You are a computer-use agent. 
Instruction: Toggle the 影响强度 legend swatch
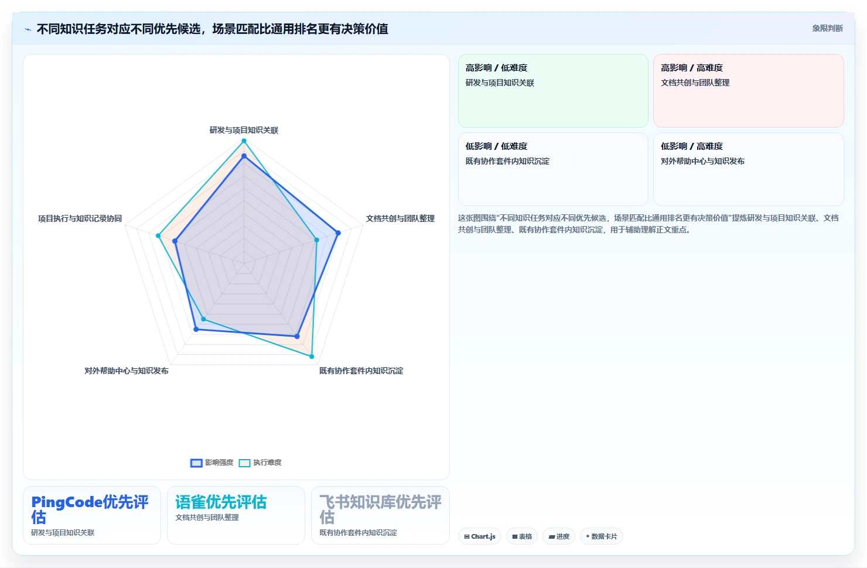point(196,463)
